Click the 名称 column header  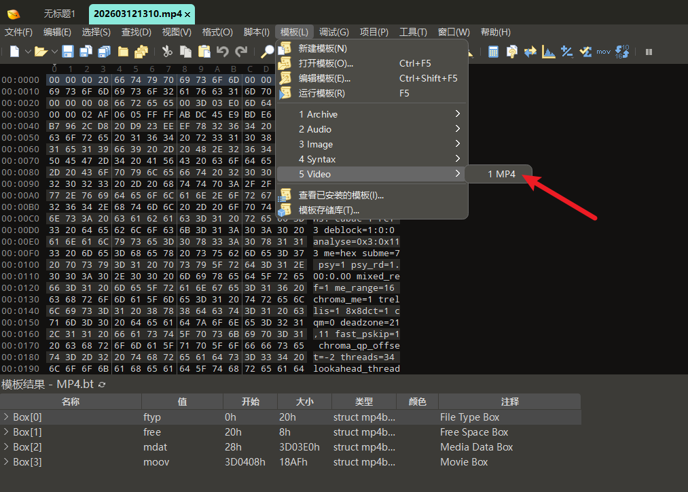tap(70, 402)
